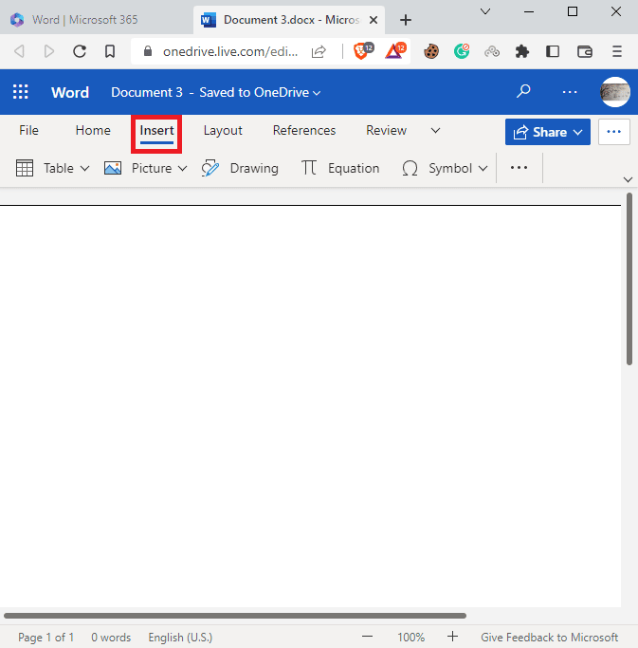This screenshot has height=648, width=638.
Task: Open the File menu
Action: (x=28, y=131)
